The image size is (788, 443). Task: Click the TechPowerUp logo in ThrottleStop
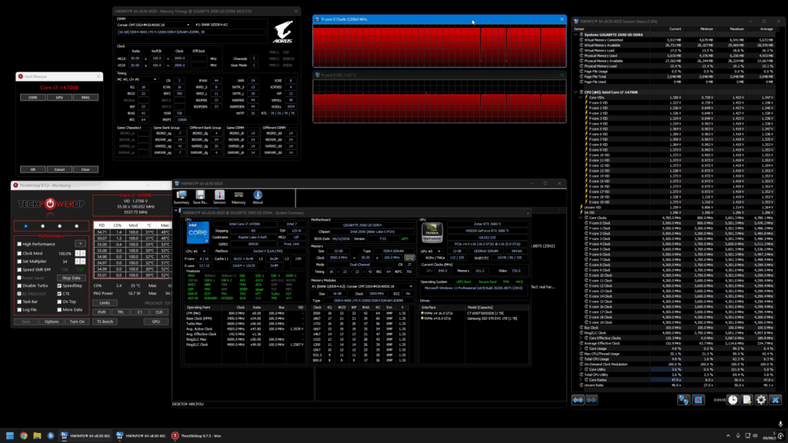click(52, 204)
